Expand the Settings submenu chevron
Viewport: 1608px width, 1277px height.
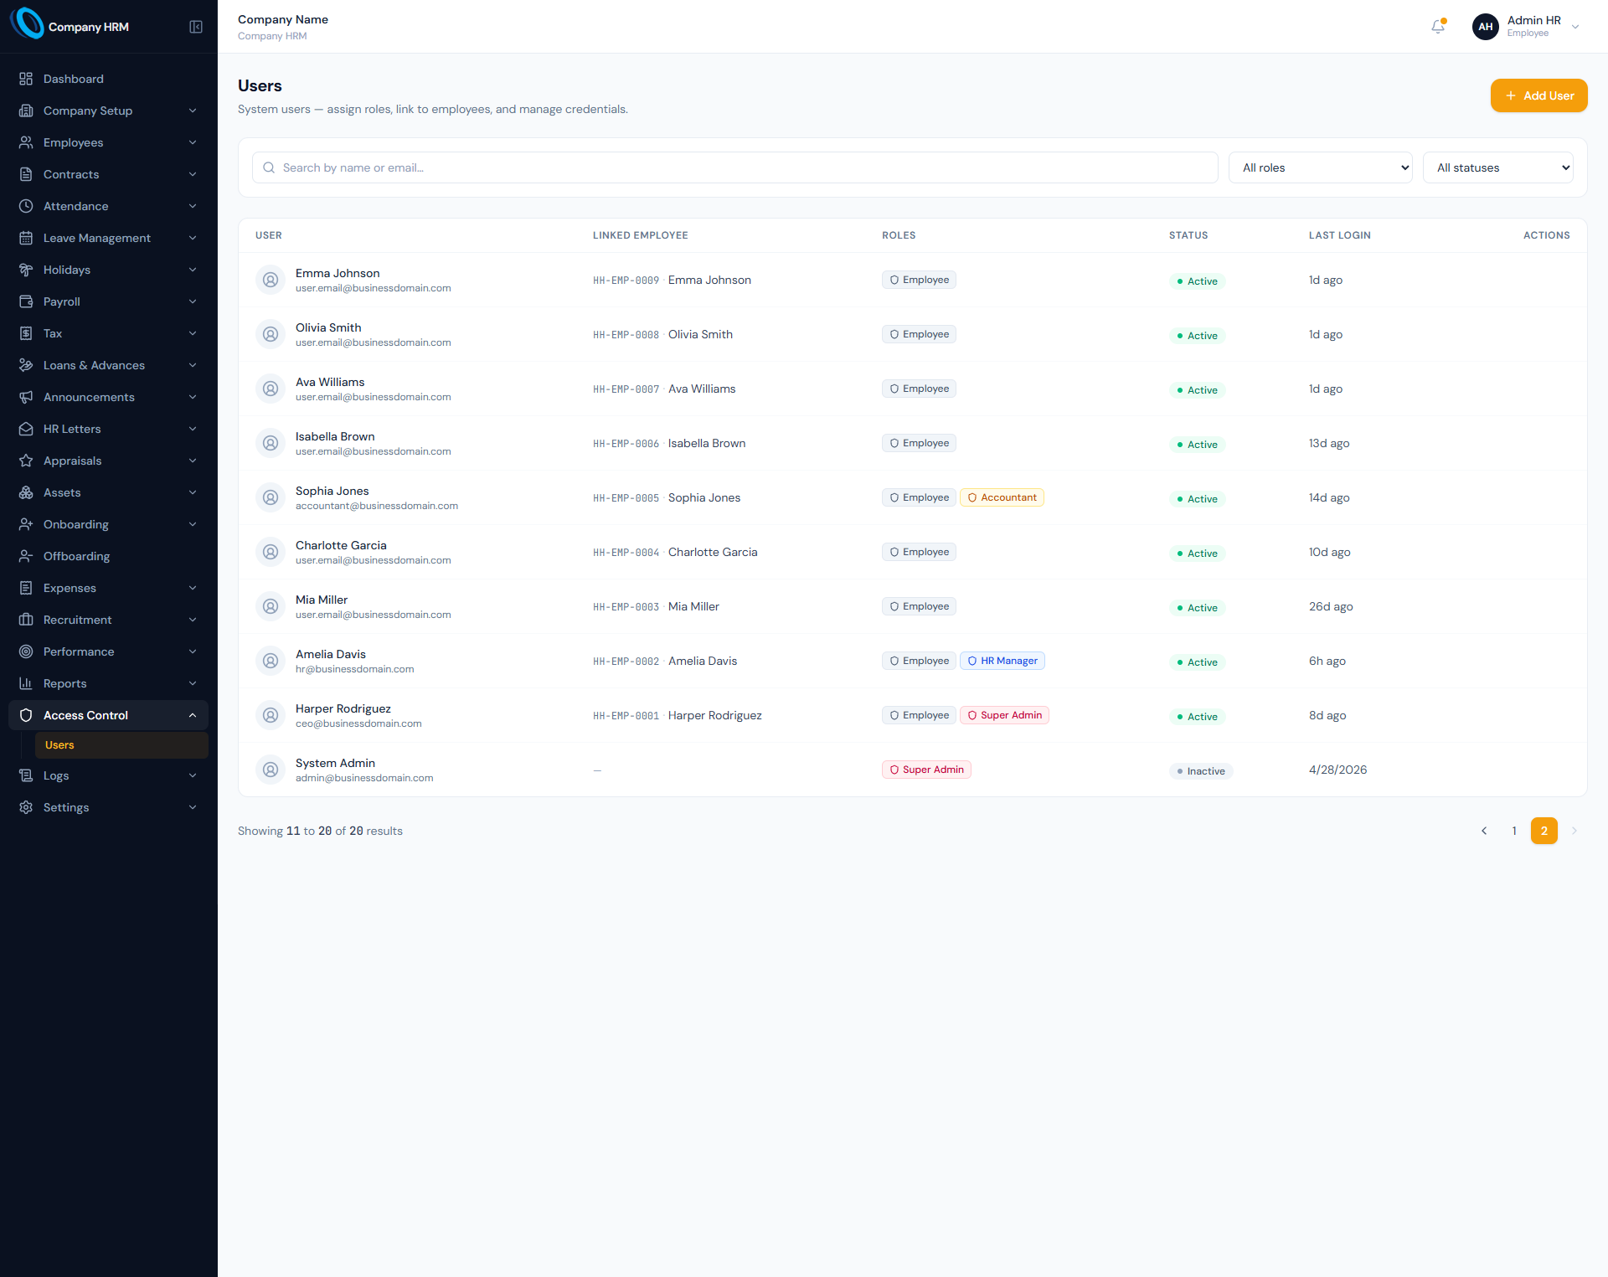(193, 807)
